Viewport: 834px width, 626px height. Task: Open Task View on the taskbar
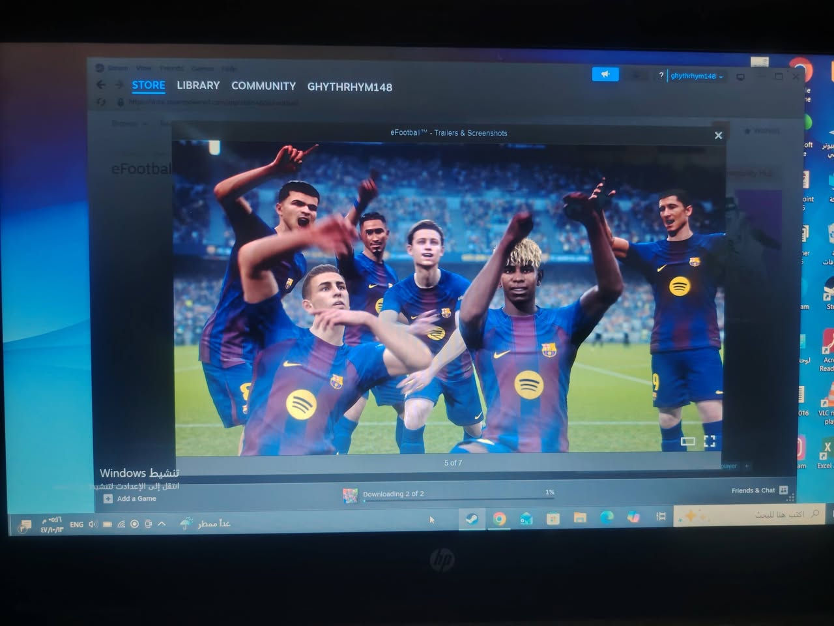[x=661, y=516]
